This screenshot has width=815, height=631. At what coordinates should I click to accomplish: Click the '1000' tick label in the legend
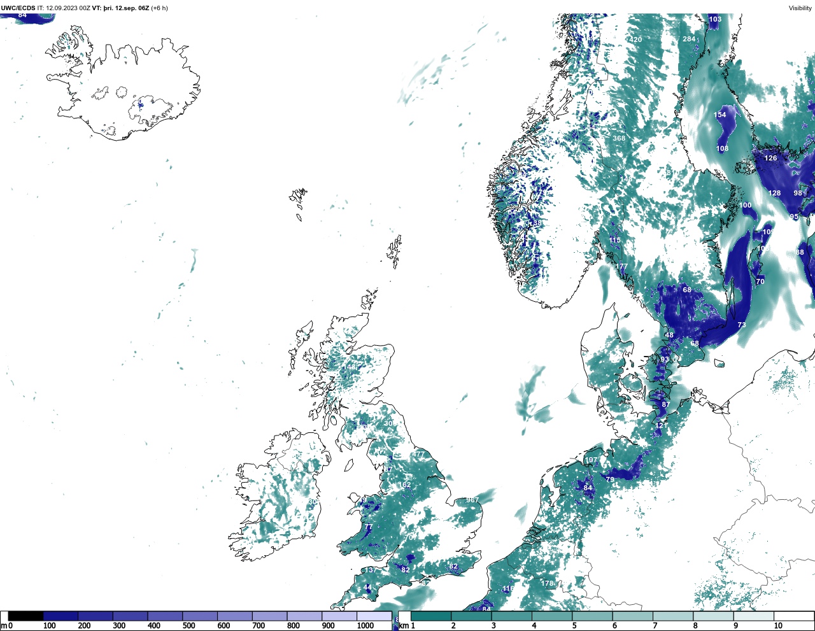pos(365,626)
